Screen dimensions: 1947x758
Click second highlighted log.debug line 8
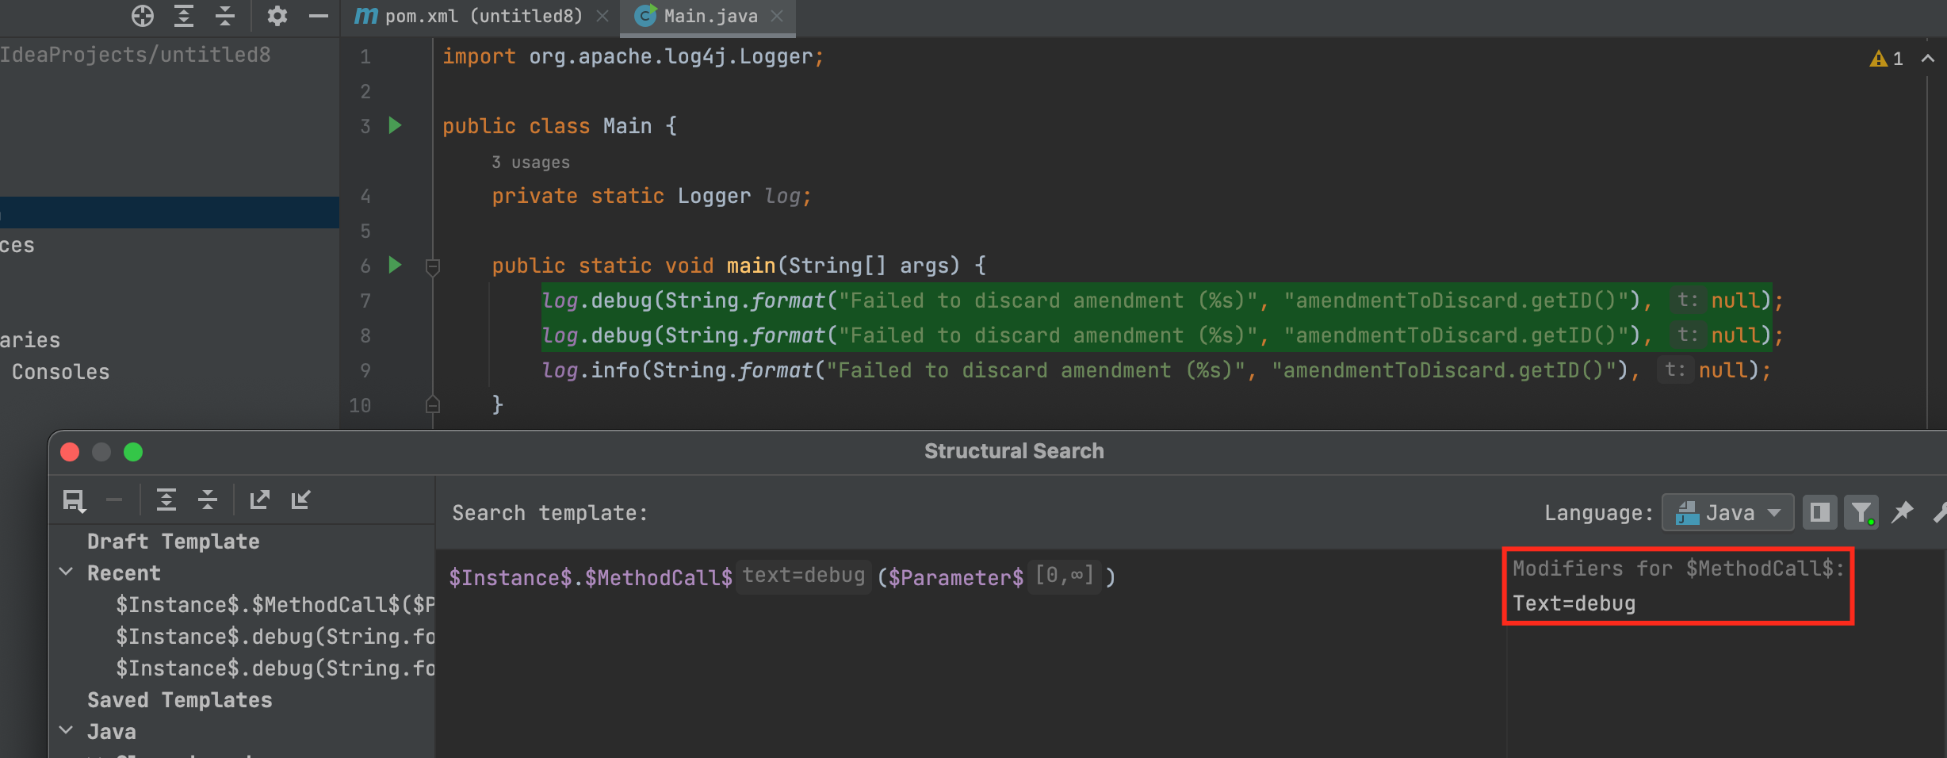1162,335
